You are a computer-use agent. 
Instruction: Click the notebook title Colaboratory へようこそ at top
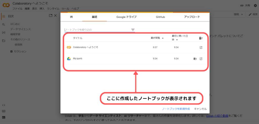click(30, 3)
